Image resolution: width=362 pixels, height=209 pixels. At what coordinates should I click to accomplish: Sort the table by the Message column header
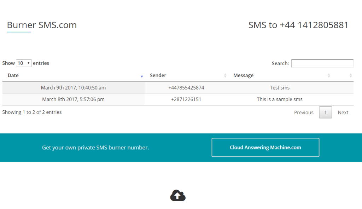[x=243, y=75]
